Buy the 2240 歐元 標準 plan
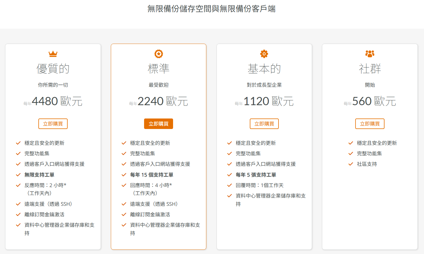This screenshot has height=254, width=424. click(x=159, y=124)
